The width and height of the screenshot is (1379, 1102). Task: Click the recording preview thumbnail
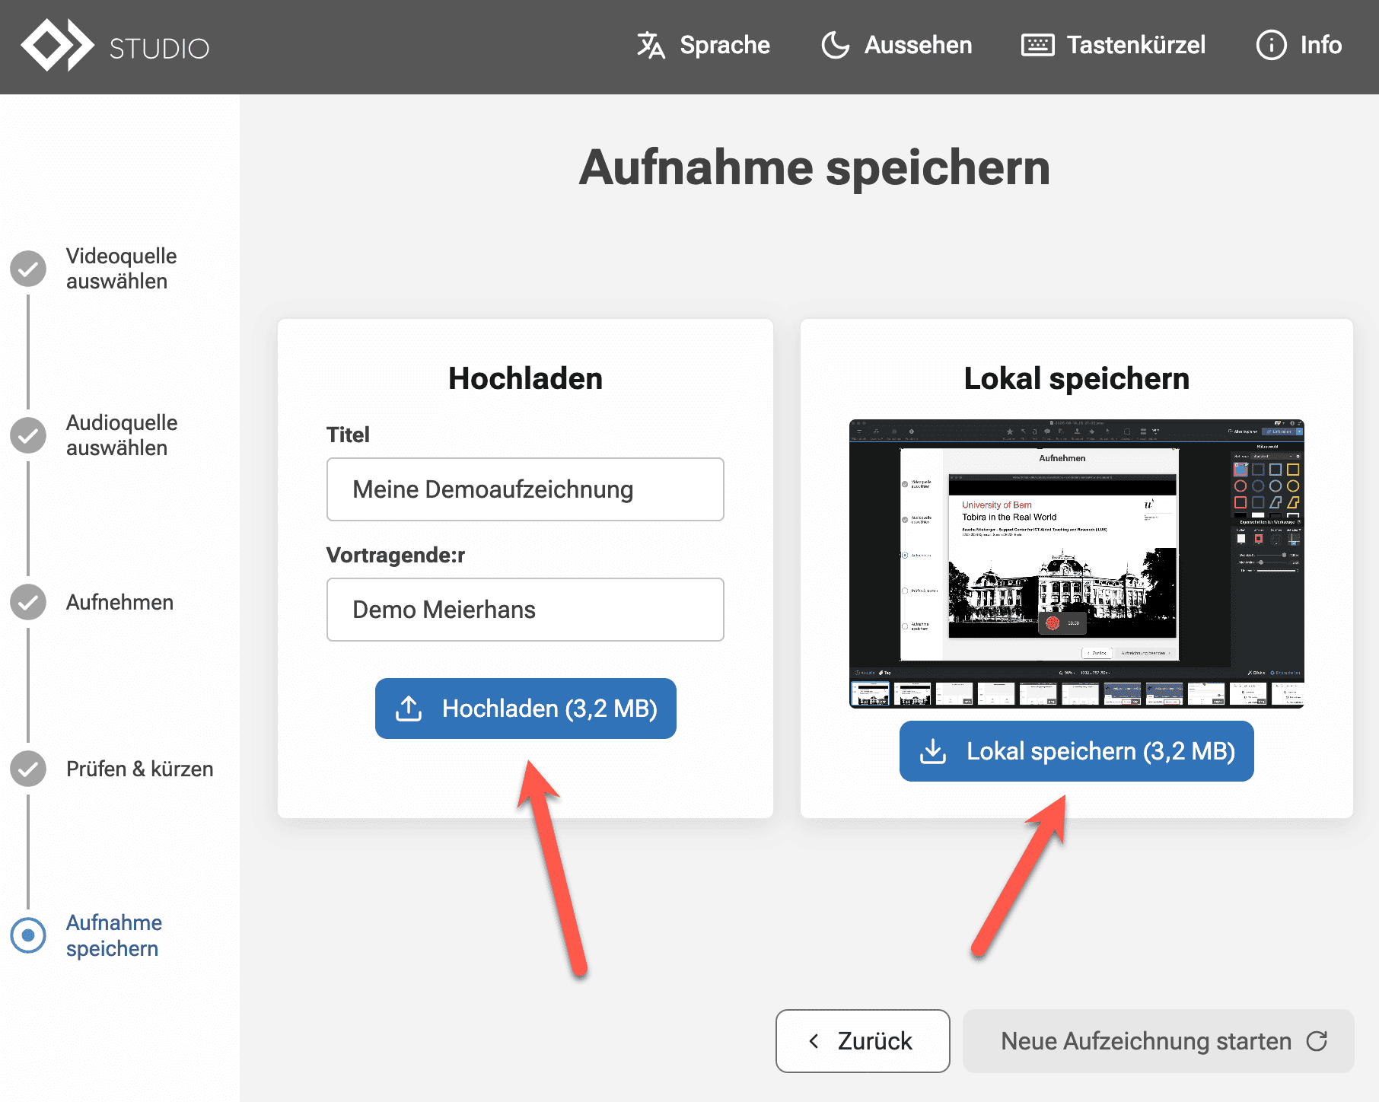1076,563
